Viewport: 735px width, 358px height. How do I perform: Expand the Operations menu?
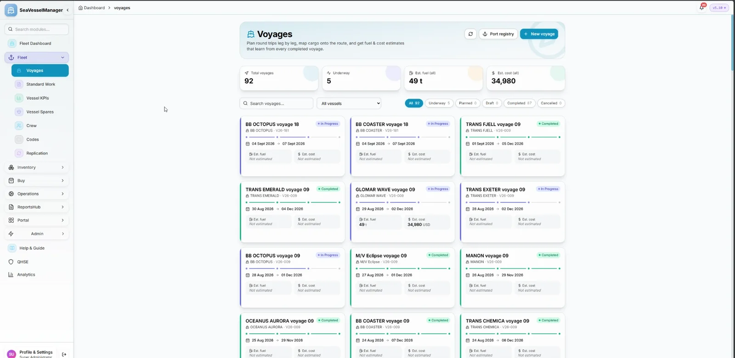[x=37, y=194]
